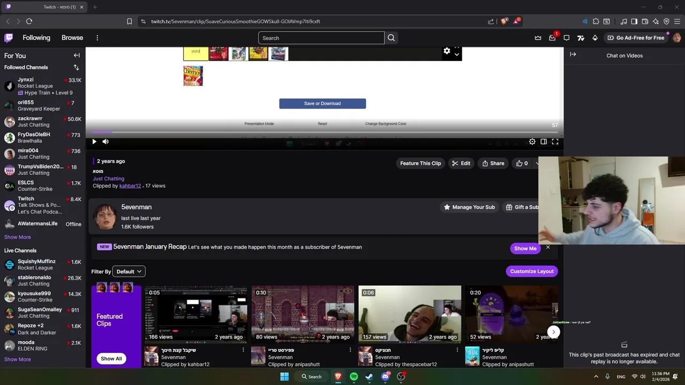Click the Show Me recap button
This screenshot has width=685, height=385.
click(x=525, y=248)
